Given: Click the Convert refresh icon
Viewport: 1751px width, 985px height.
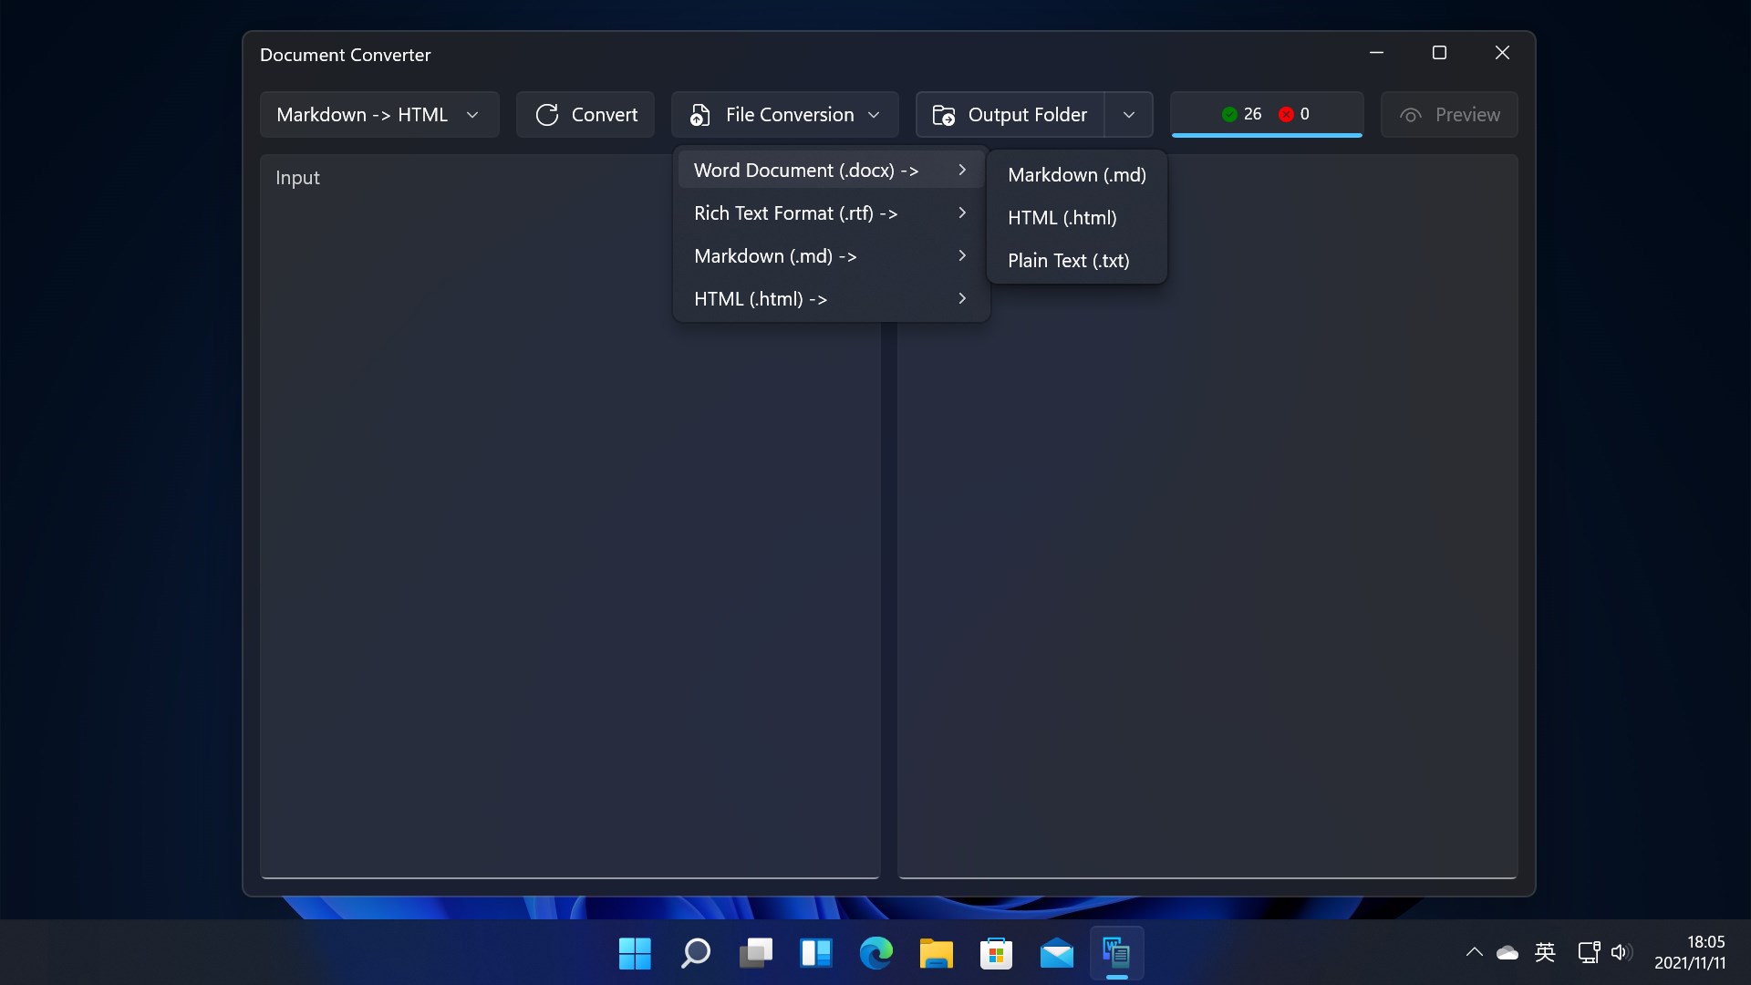Looking at the screenshot, I should [546, 115].
